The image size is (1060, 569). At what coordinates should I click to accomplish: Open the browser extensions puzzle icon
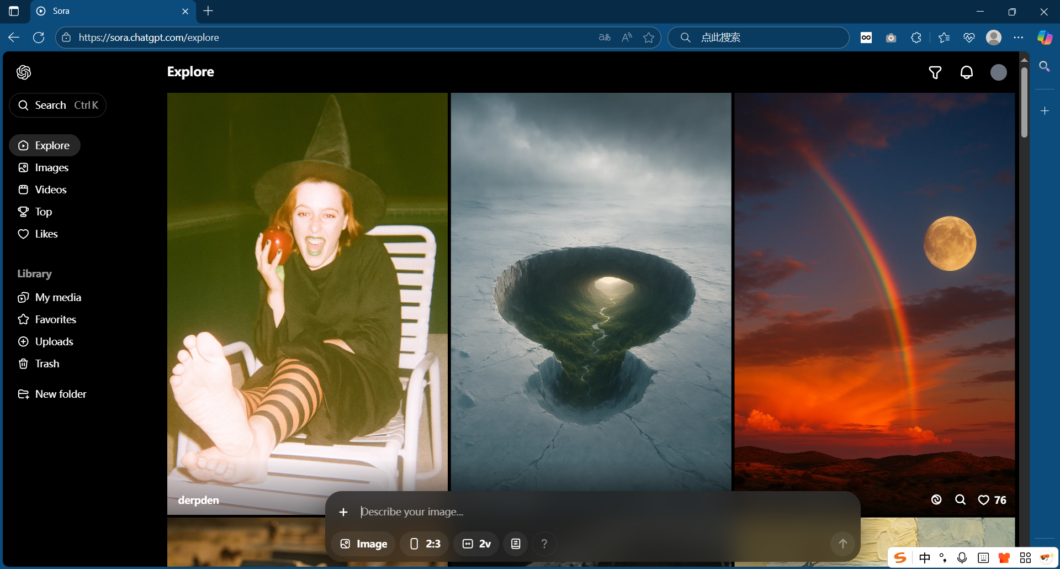(x=916, y=38)
